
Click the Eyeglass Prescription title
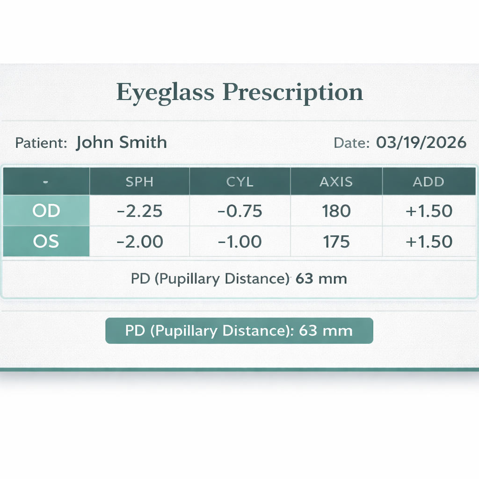click(x=239, y=92)
